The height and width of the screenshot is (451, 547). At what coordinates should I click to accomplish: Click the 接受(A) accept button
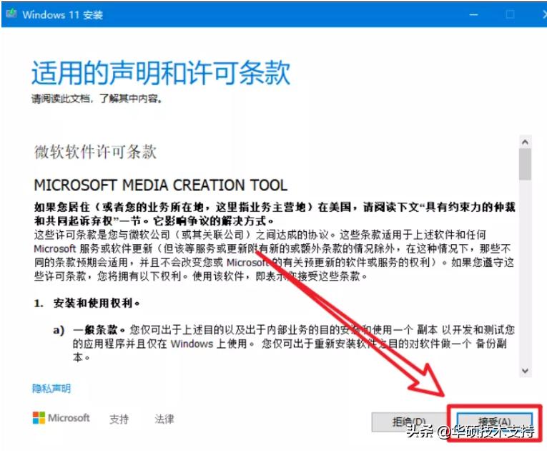coord(495,422)
